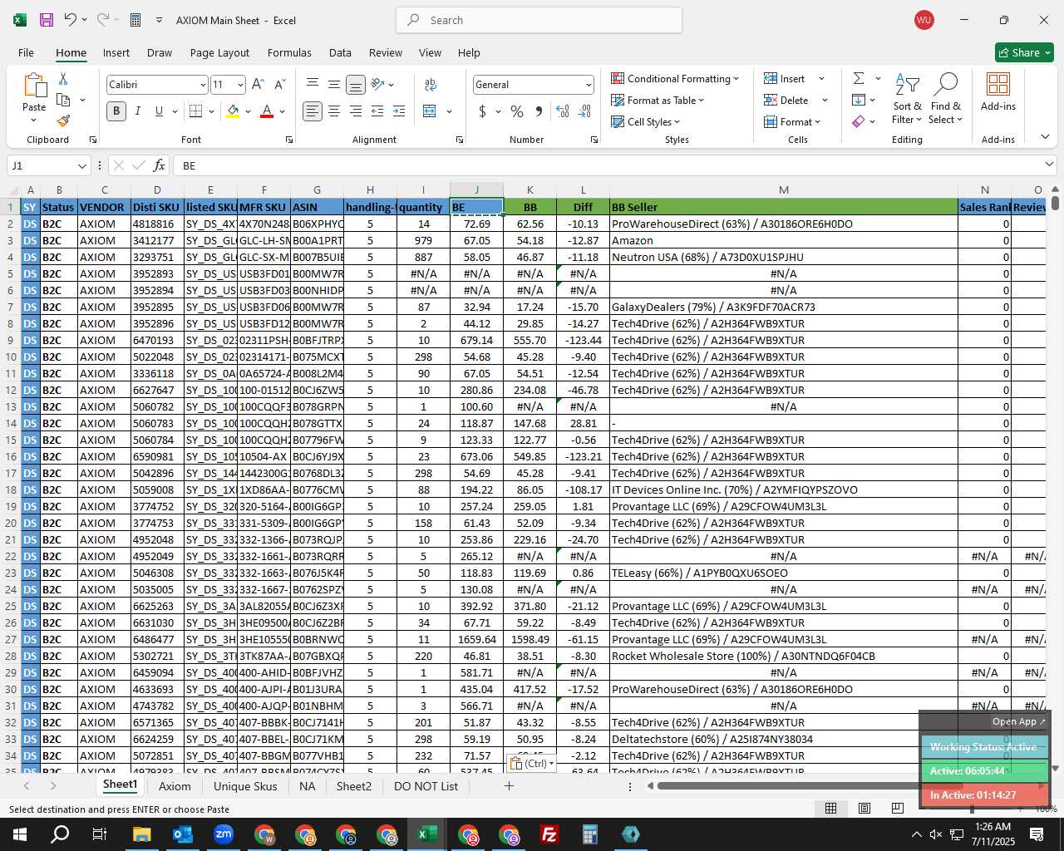Click the Increase Decimal icon
The height and width of the screenshot is (851, 1064).
tap(563, 111)
